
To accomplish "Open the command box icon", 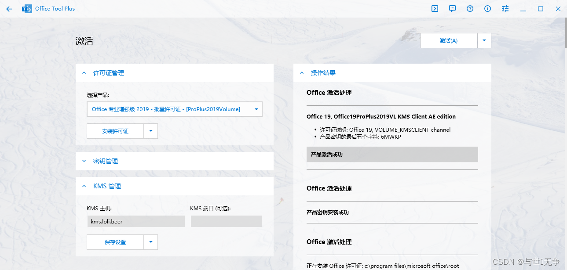I will 435,9.
